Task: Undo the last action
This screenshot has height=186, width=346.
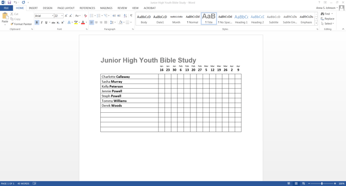Action: pos(15,3)
